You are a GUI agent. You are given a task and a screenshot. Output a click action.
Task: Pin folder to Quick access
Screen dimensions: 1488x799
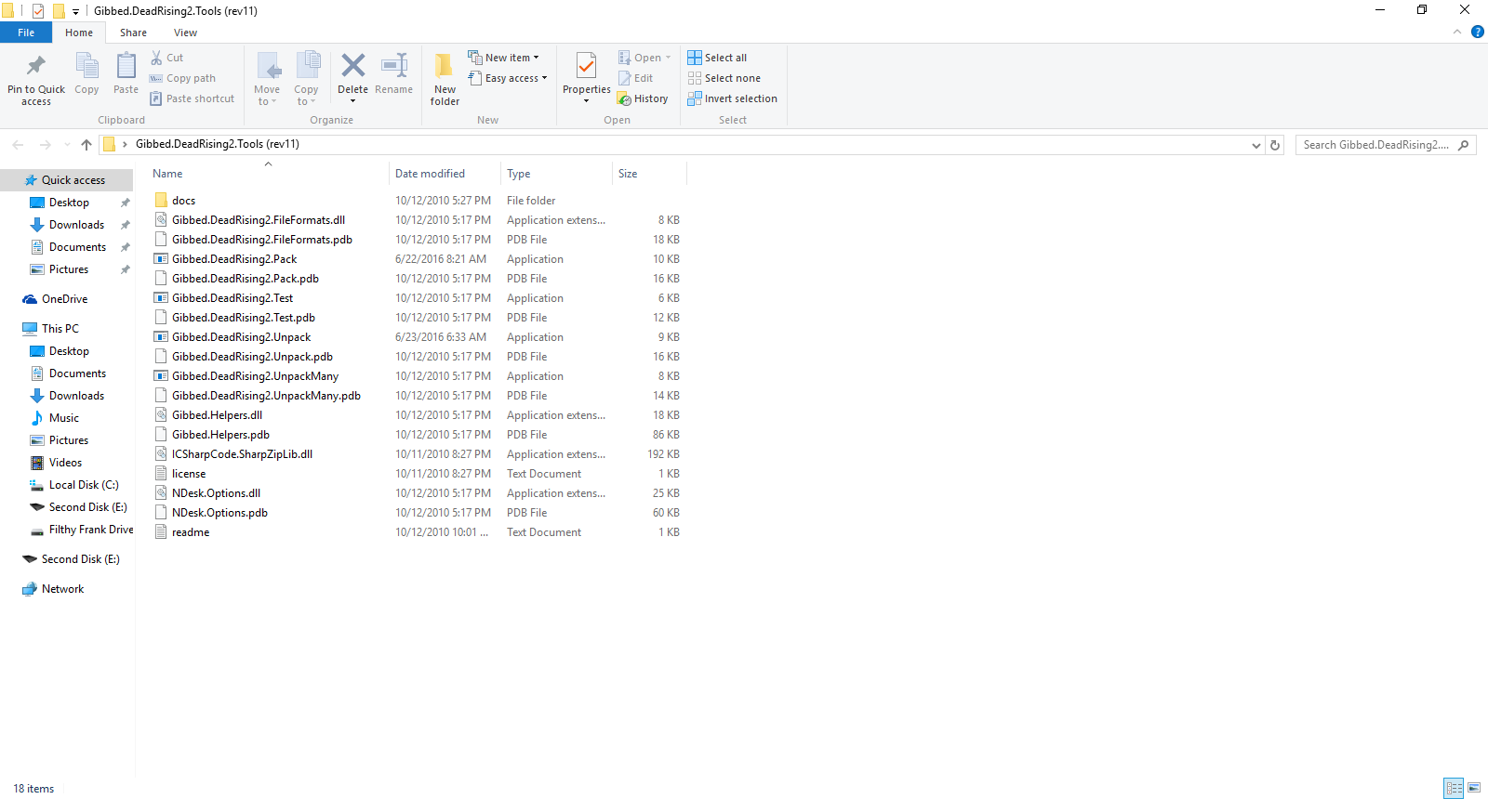tap(36, 79)
